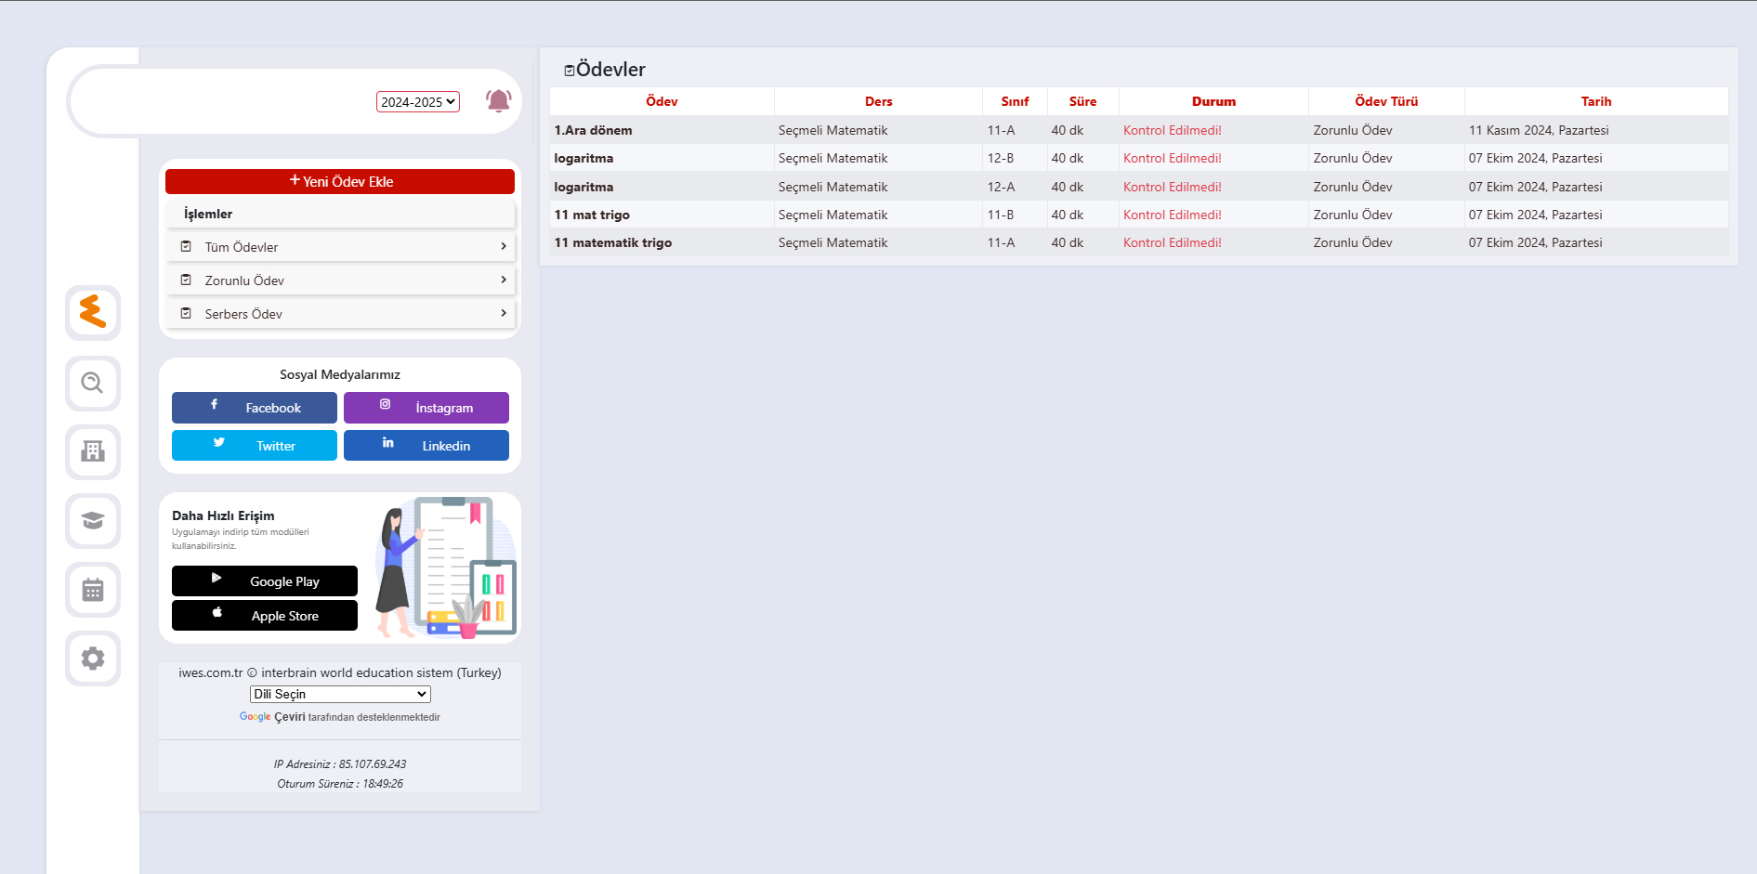Click Kontrol Edilmedi! in 11 matematik trigo row
Image resolution: width=1757 pixels, height=874 pixels.
pyautogui.click(x=1173, y=242)
